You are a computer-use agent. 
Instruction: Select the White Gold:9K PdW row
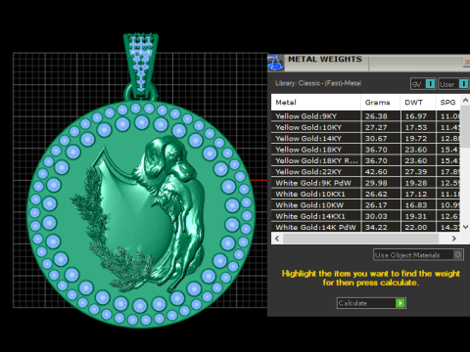[365, 183]
